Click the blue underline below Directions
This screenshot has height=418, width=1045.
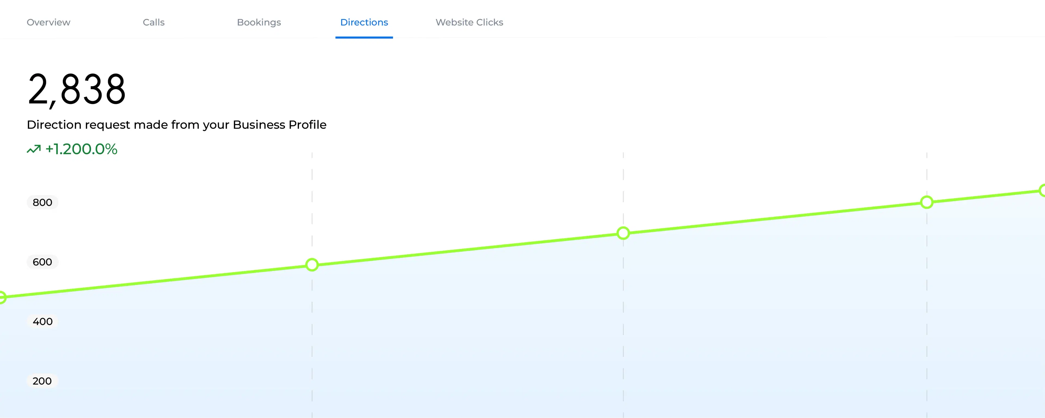pyautogui.click(x=364, y=37)
